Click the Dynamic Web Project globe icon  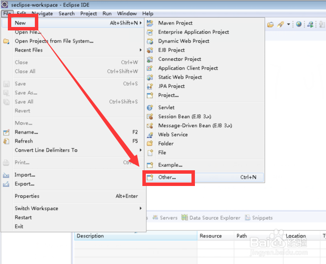point(150,41)
